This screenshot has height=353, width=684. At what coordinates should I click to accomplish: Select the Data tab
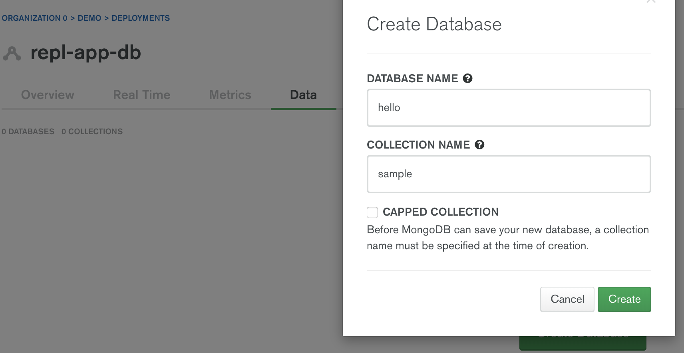click(x=303, y=95)
